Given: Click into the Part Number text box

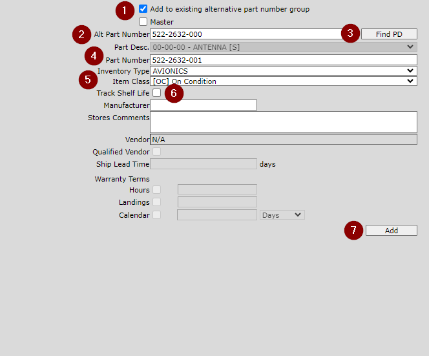Looking at the screenshot, I should (x=283, y=60).
